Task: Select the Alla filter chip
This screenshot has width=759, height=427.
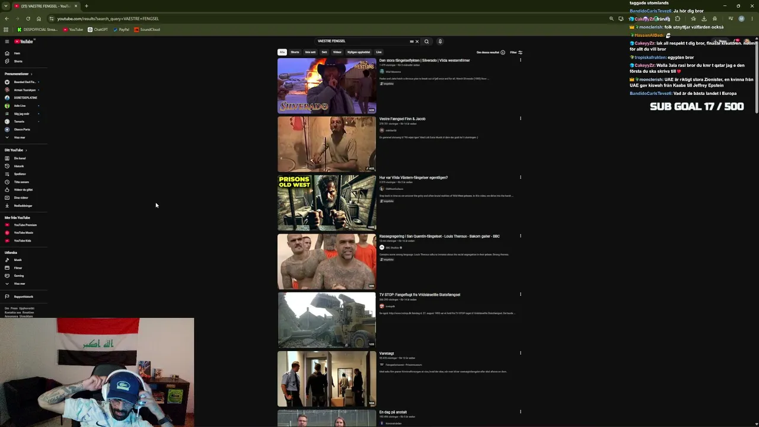Action: point(282,52)
